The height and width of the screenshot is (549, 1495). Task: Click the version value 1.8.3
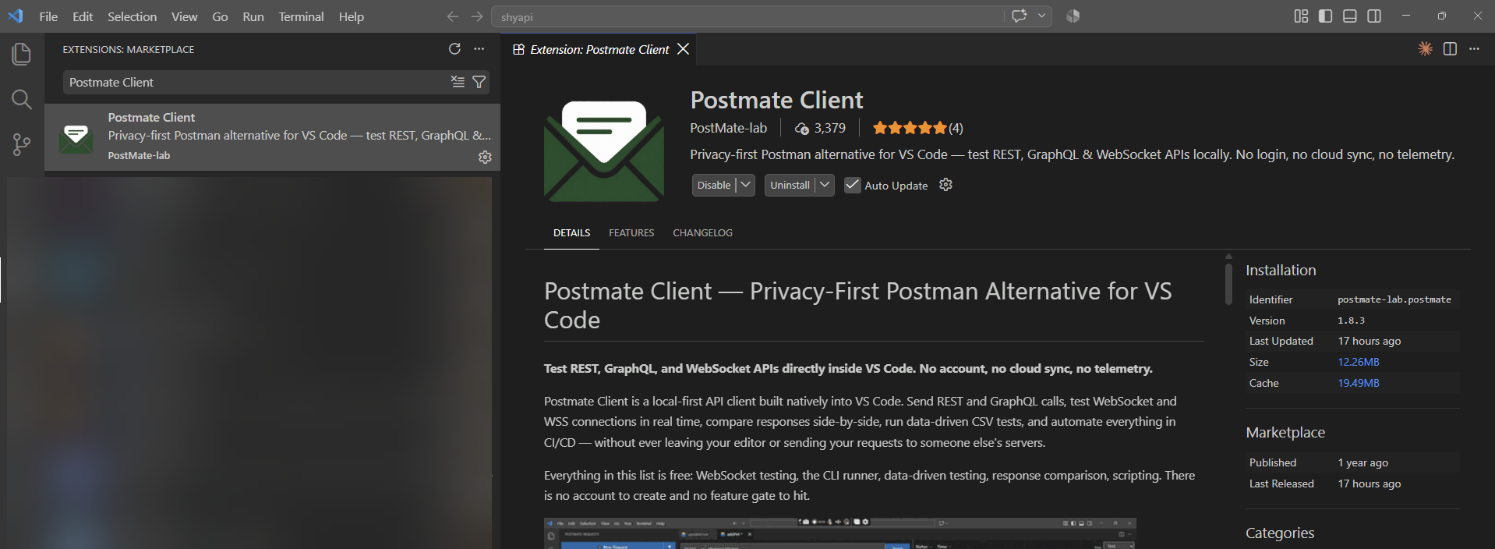point(1351,321)
